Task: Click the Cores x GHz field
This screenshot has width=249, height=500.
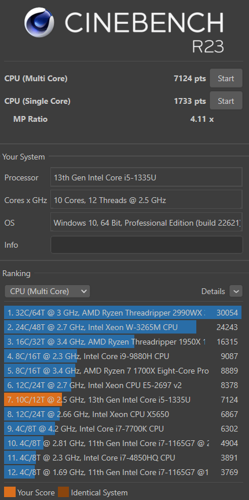Action: (x=147, y=200)
